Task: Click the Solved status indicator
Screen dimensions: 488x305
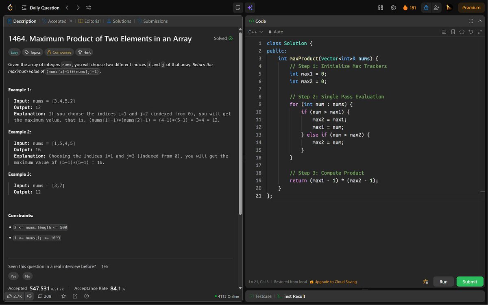Action: click(223, 38)
